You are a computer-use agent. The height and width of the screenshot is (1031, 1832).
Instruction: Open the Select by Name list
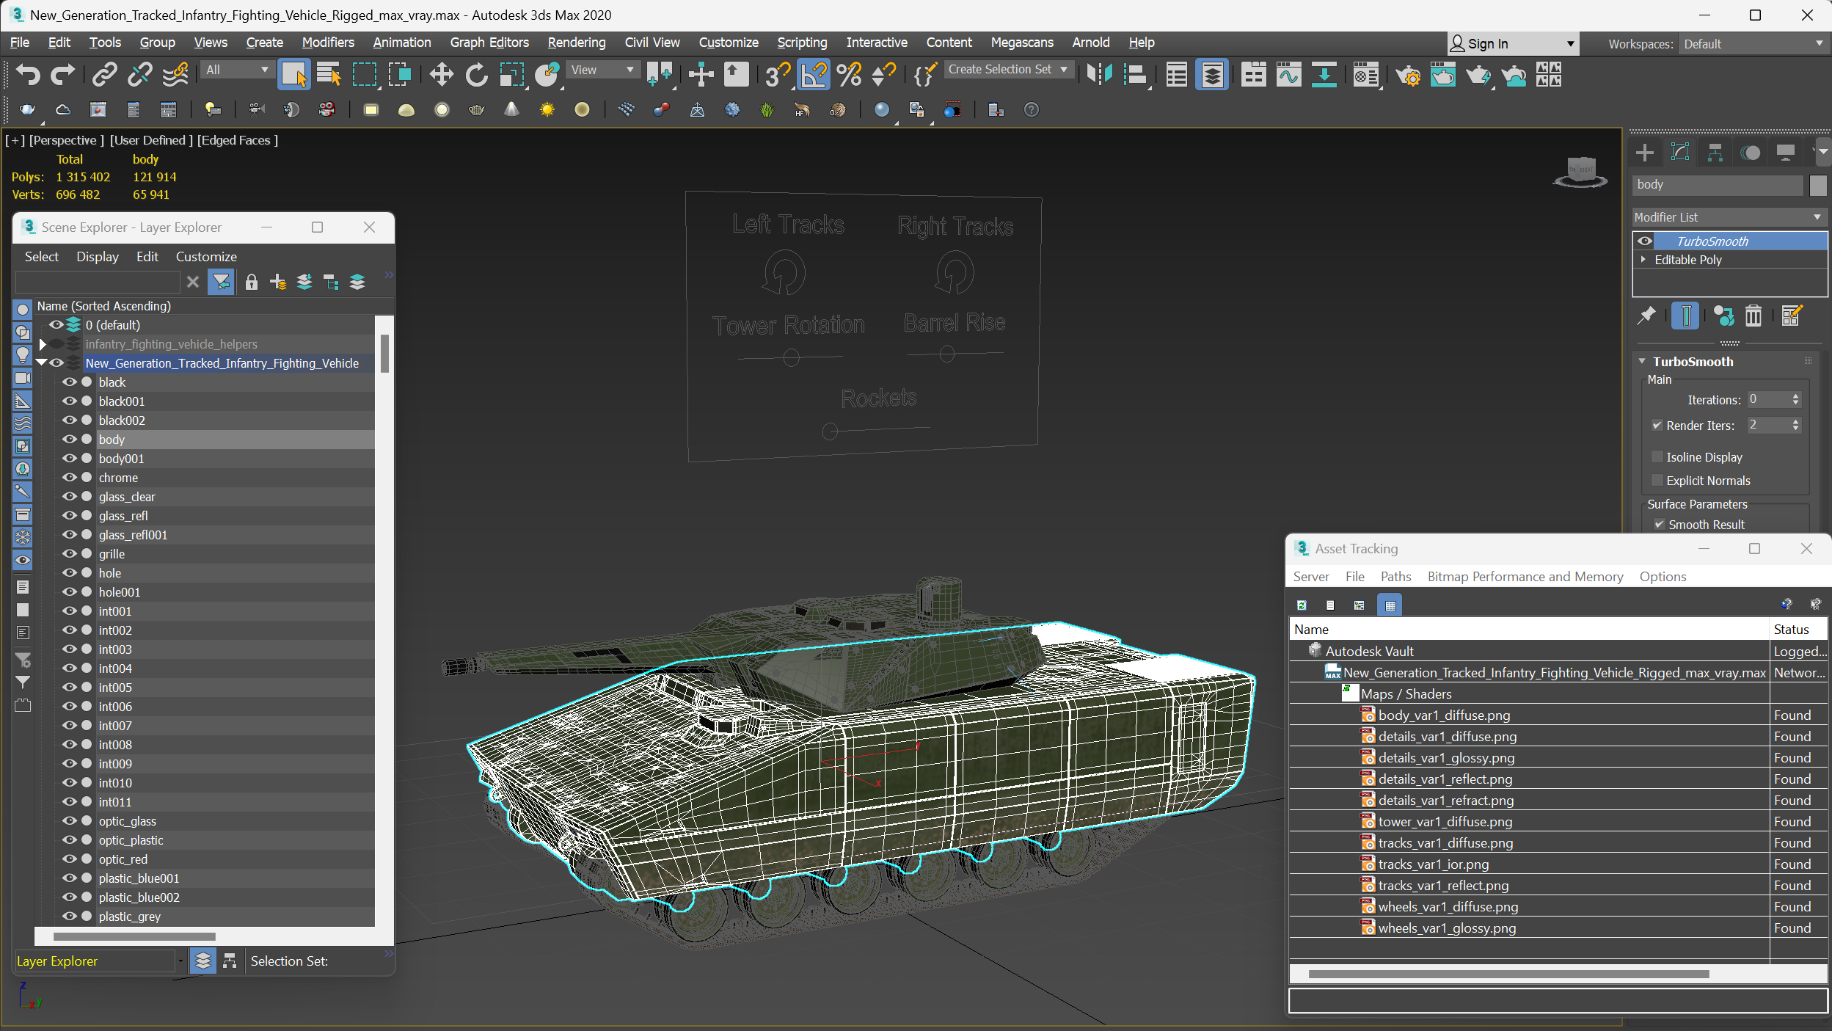329,74
